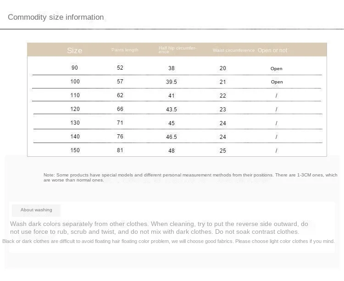Screen dimensions: 344x281
Task: Select pants length value 81
Action: point(120,150)
